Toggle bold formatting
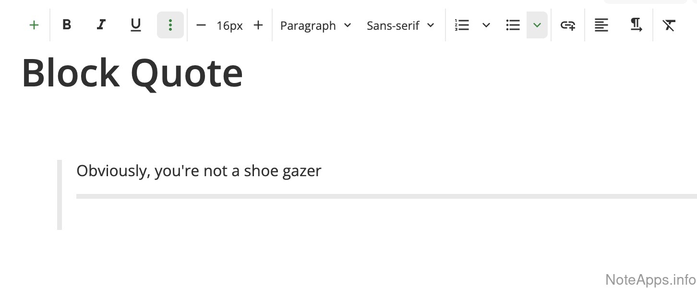The image size is (697, 289). pos(67,25)
